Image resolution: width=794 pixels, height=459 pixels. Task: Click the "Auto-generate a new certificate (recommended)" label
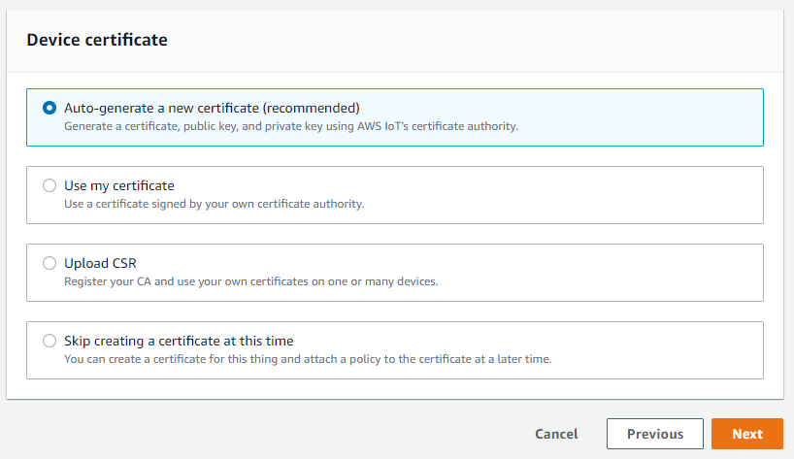point(212,109)
